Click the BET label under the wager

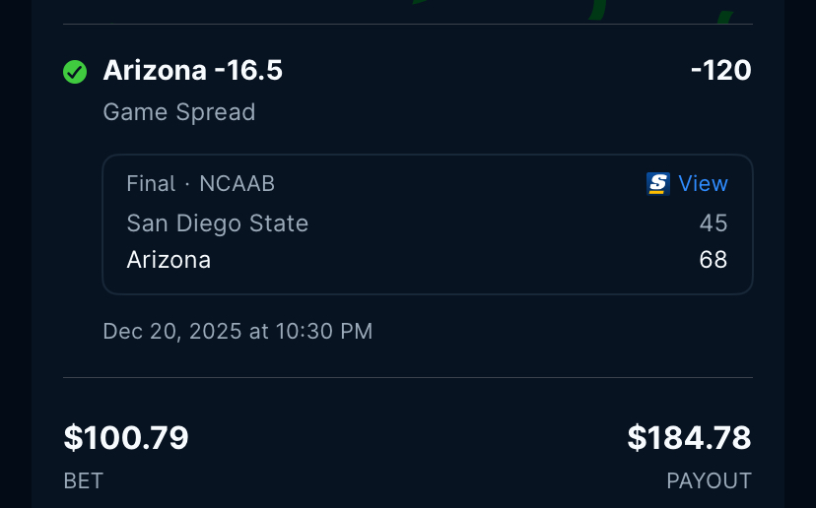[84, 480]
